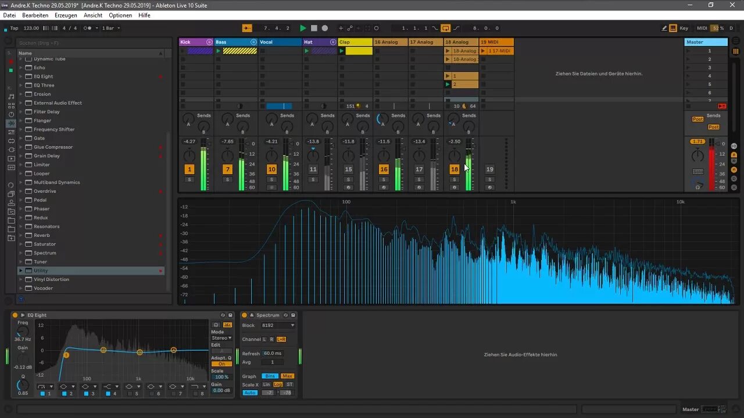Open the Hilfe menu
Viewport: 744px width, 418px height.
[x=144, y=15]
